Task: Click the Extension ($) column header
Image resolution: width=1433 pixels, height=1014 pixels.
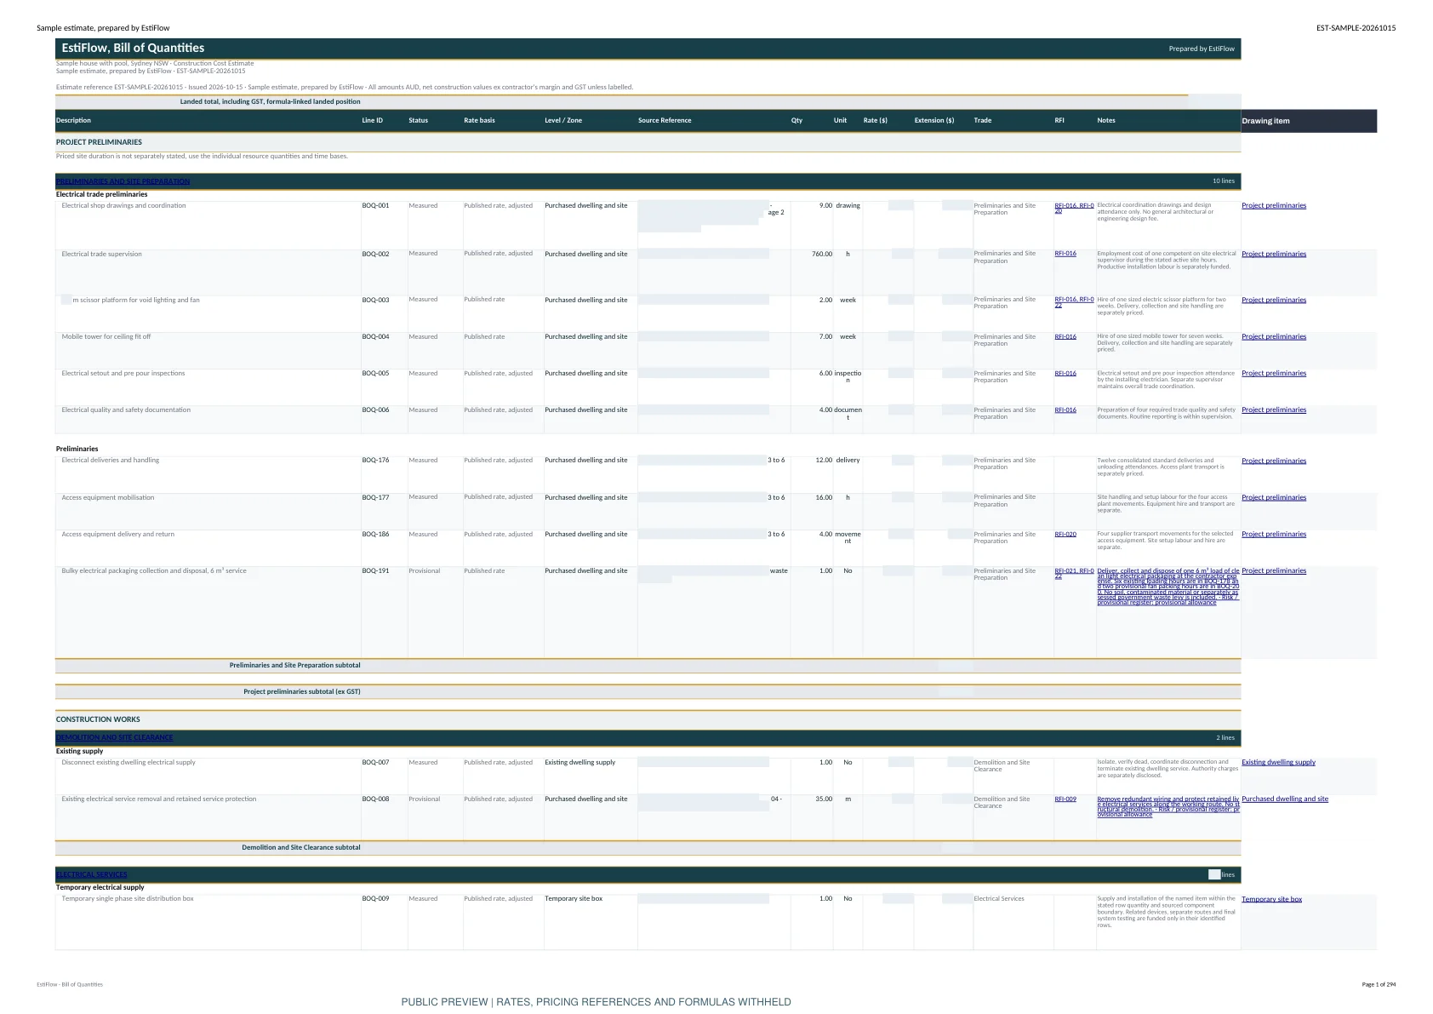Action: [x=933, y=120]
